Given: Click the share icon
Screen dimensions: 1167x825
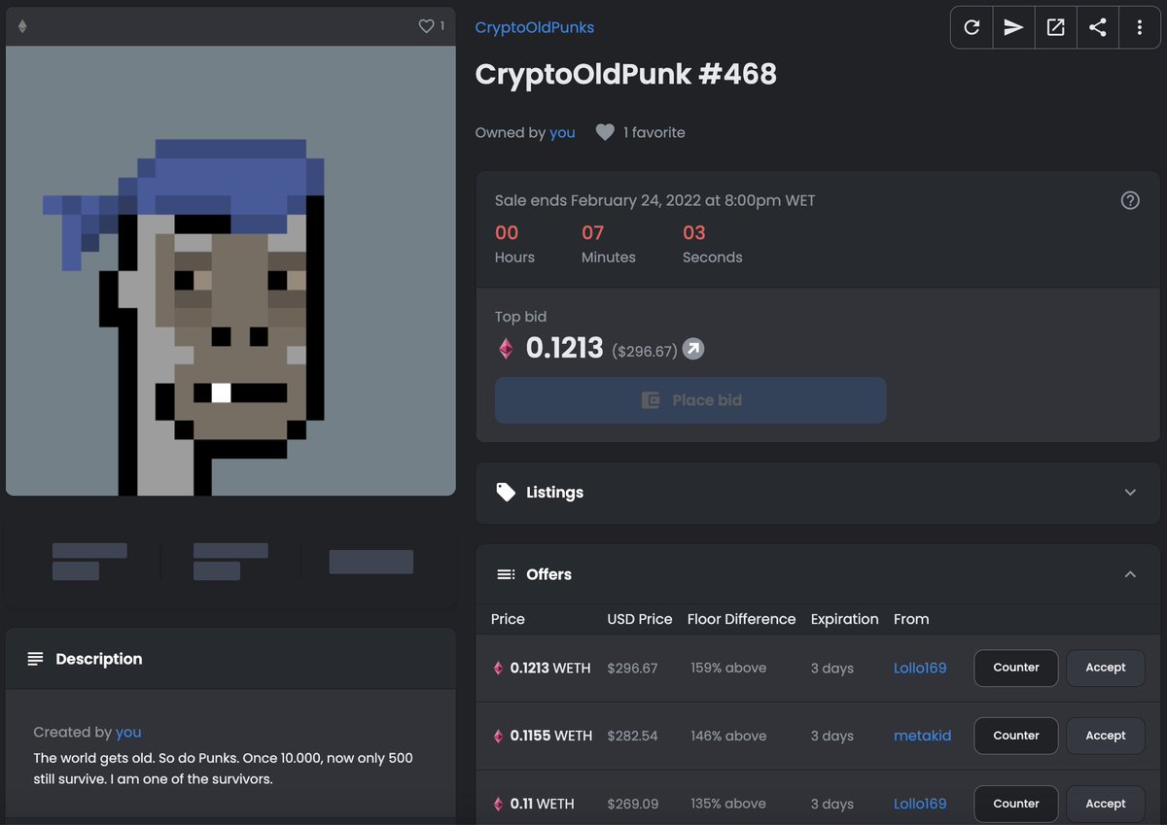Looking at the screenshot, I should click(x=1097, y=27).
